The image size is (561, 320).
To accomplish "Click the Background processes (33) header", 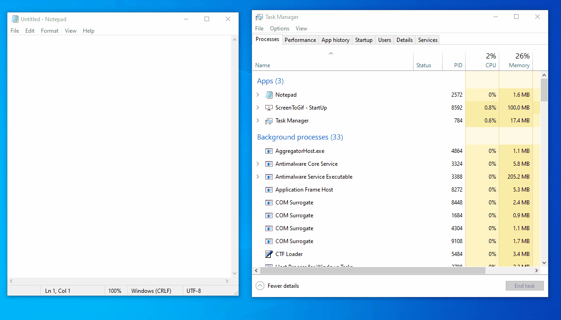I will [x=300, y=137].
